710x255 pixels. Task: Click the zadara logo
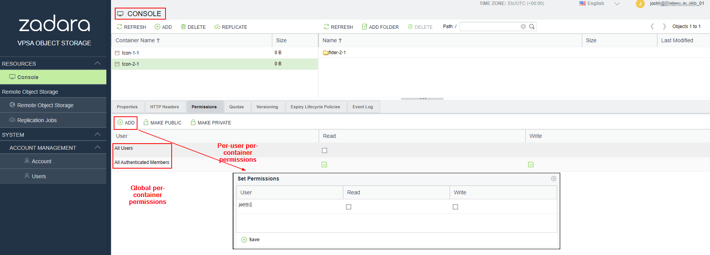pyautogui.click(x=55, y=24)
